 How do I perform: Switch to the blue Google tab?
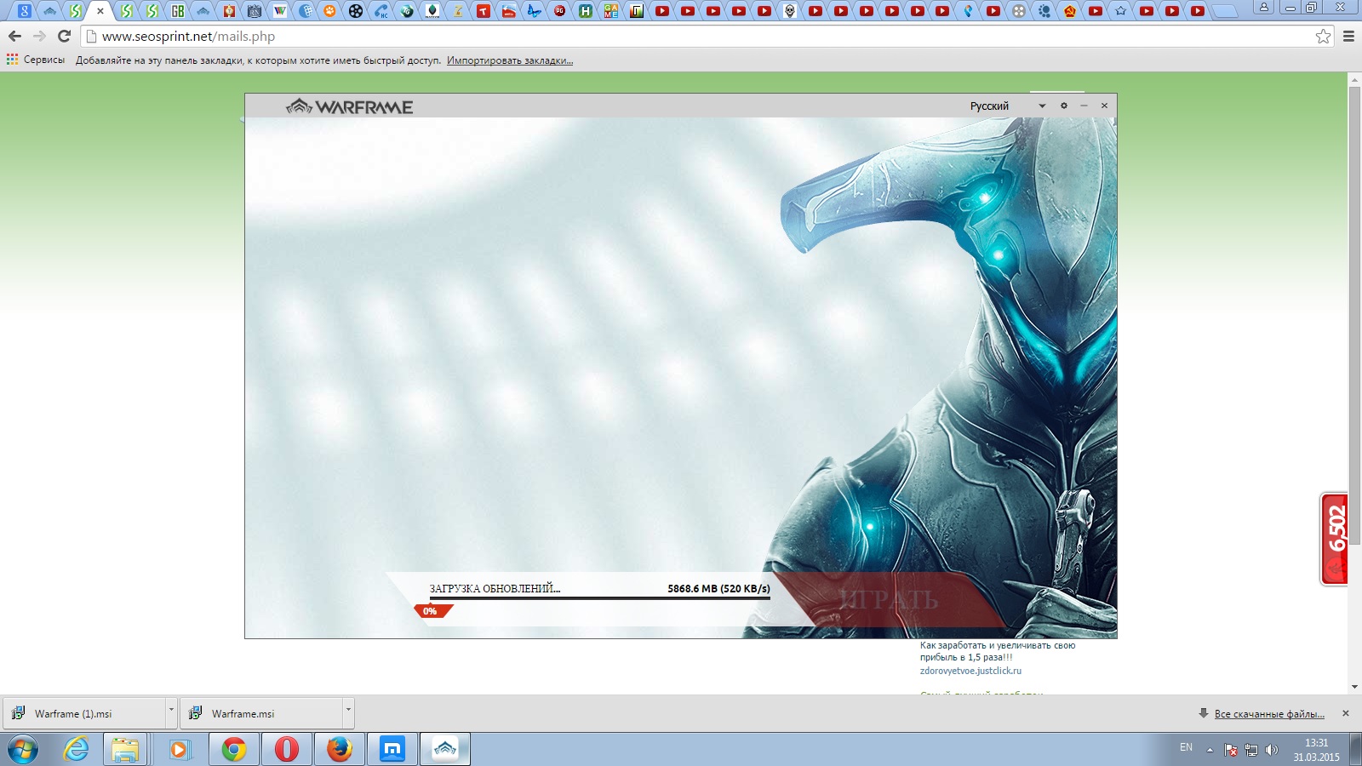[25, 11]
